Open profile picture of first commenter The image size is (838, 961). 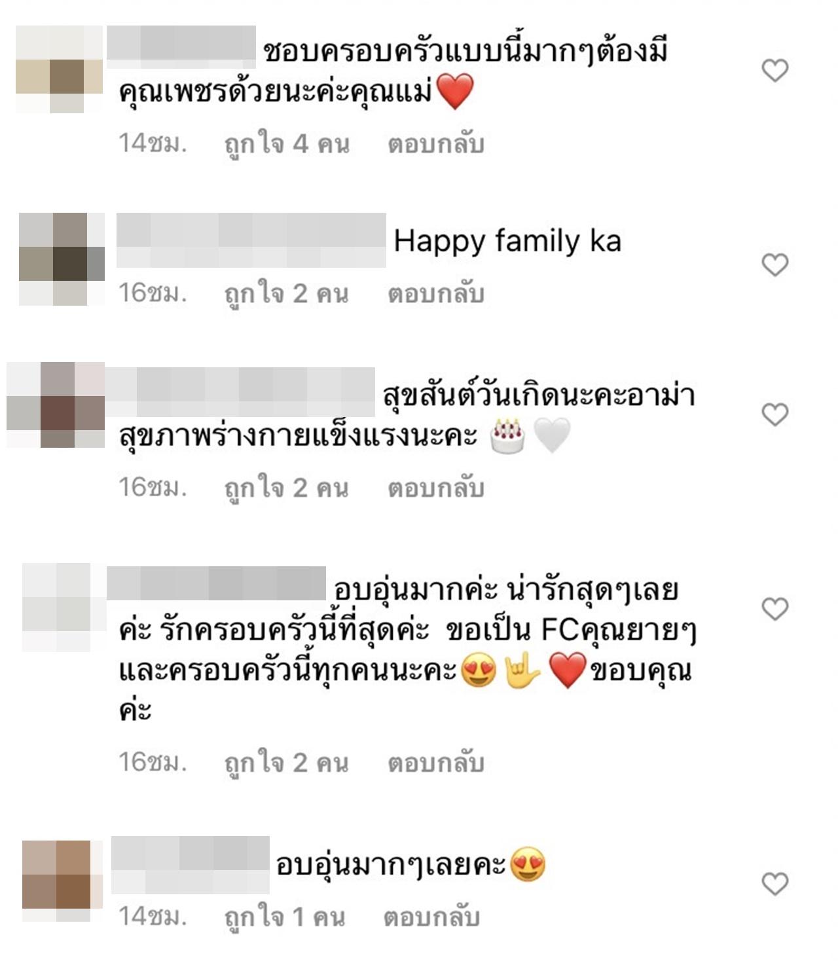(59, 69)
